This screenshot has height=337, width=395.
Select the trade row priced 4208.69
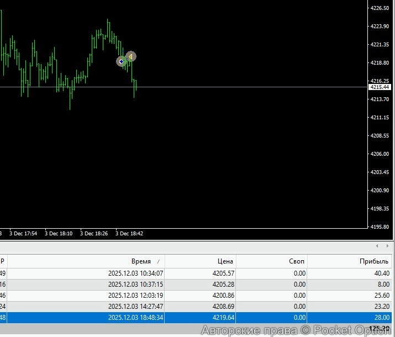point(223,307)
